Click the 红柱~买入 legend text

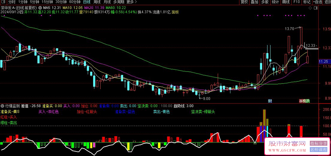click(9, 117)
